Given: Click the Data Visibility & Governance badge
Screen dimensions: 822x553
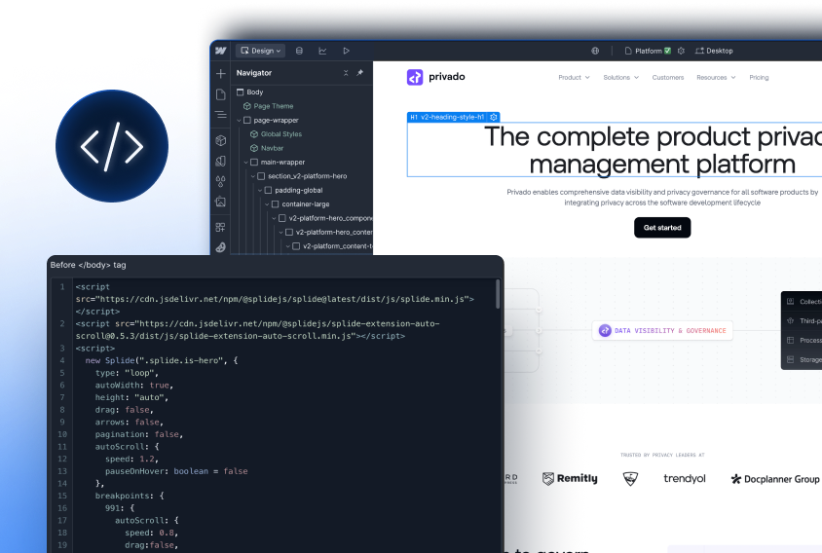Looking at the screenshot, I should tap(662, 331).
